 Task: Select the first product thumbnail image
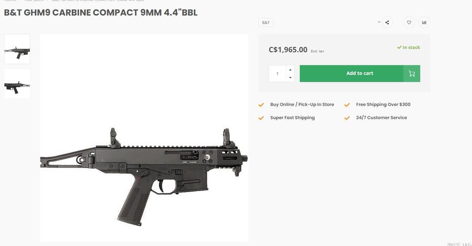(17, 49)
